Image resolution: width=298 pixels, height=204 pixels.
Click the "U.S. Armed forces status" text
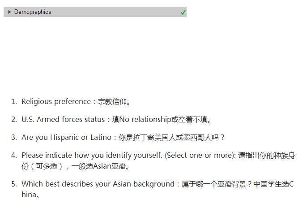click(63, 120)
